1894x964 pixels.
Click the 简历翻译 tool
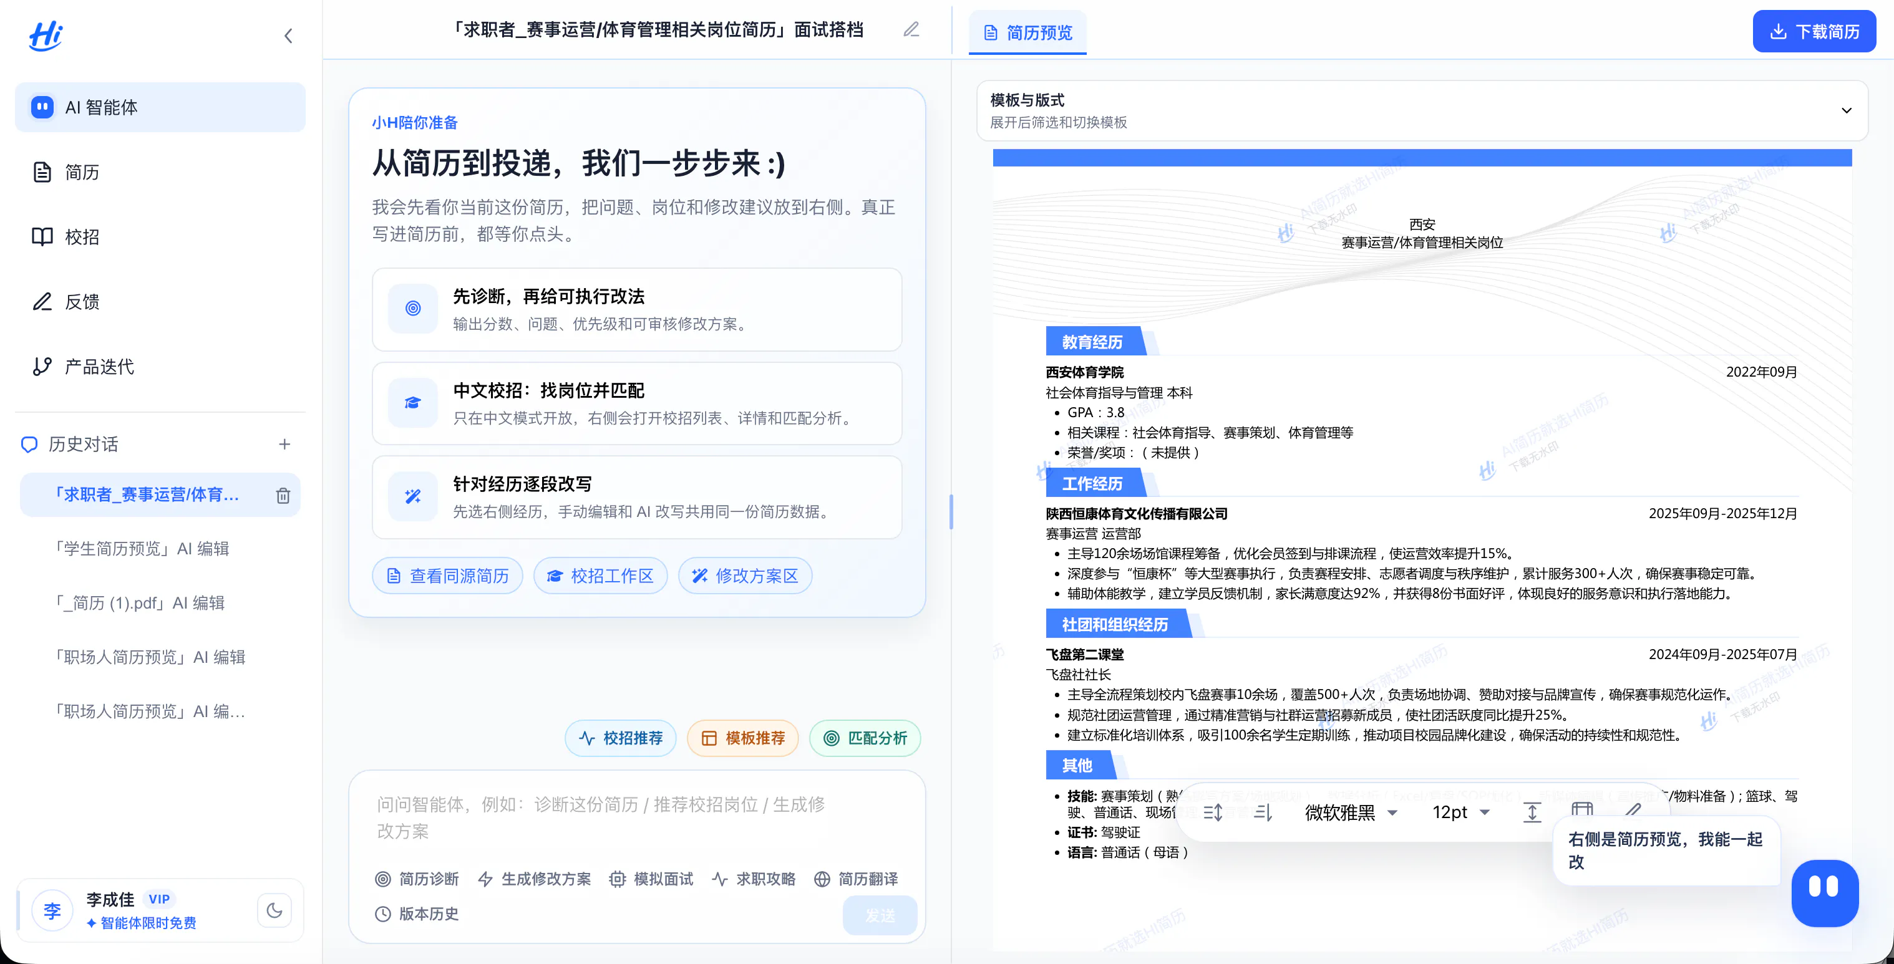856,879
